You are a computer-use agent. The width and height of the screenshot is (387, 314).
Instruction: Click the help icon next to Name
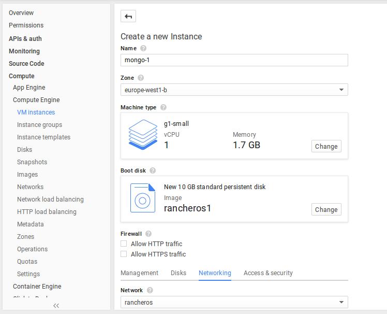pos(143,48)
